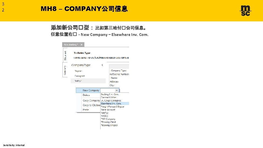Click the City field label
The image size is (263, 148).
[x=112, y=85]
